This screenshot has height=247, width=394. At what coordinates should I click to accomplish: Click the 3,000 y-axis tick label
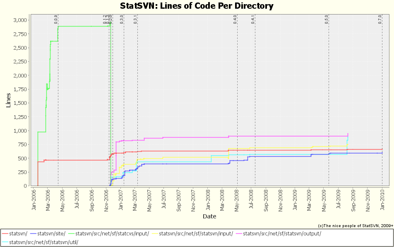point(20,20)
